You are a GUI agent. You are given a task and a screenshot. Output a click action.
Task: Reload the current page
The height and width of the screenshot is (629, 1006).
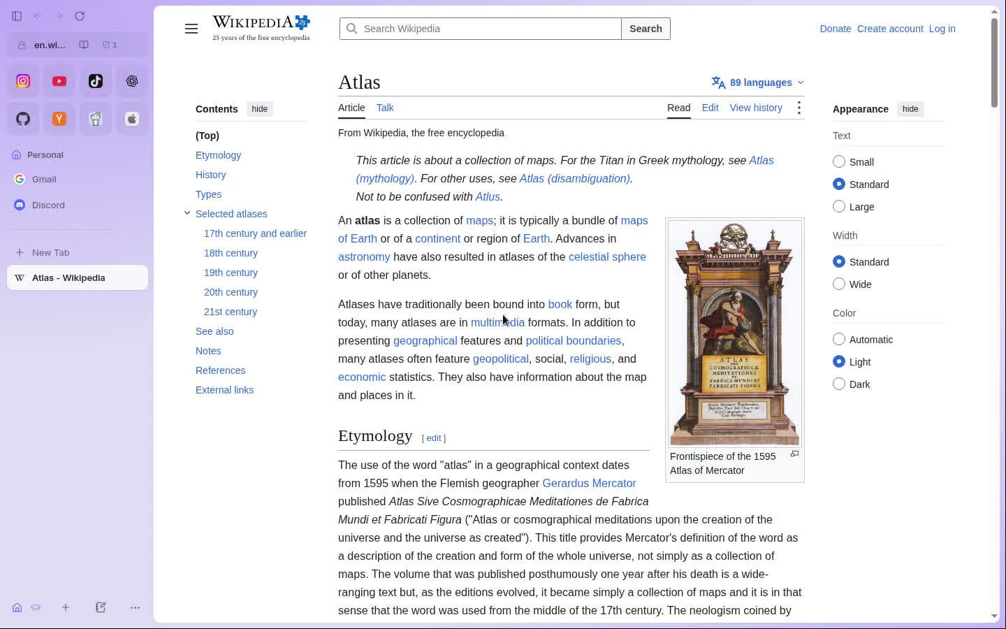click(x=80, y=16)
